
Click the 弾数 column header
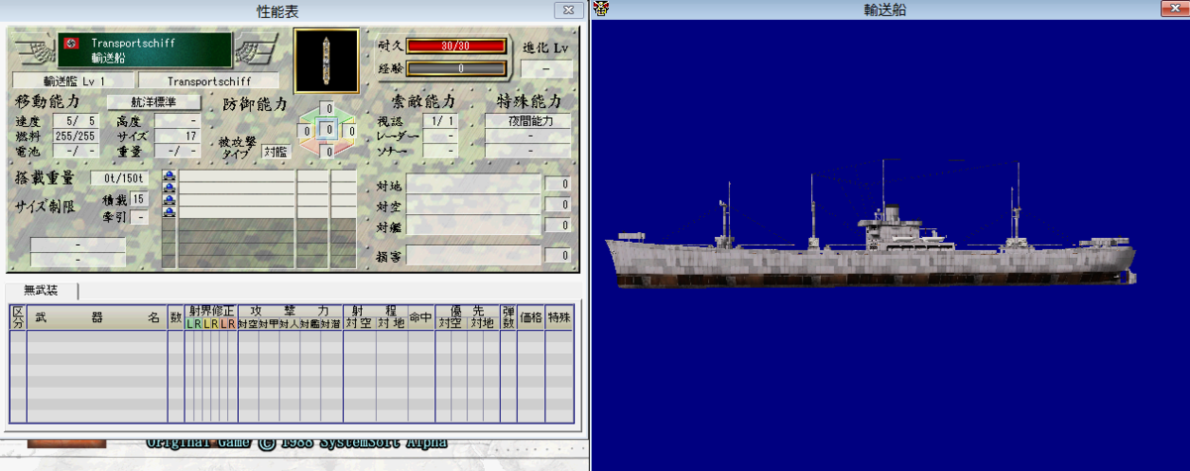508,317
